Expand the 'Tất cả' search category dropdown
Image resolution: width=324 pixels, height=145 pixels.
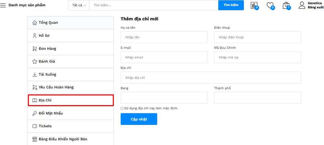[x=79, y=5]
